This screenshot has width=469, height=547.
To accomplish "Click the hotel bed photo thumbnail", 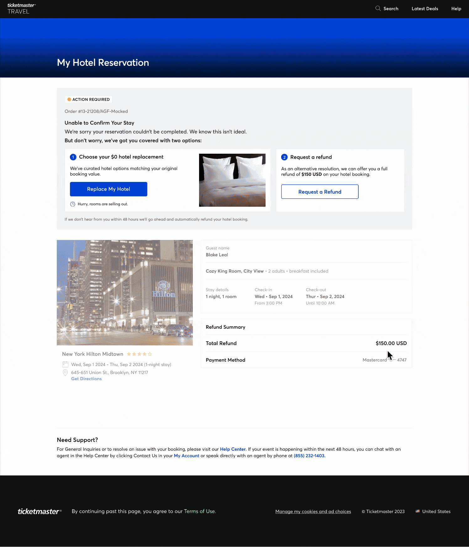I will [x=232, y=180].
